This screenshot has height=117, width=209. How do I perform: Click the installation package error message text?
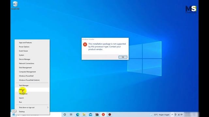pyautogui.click(x=107, y=46)
